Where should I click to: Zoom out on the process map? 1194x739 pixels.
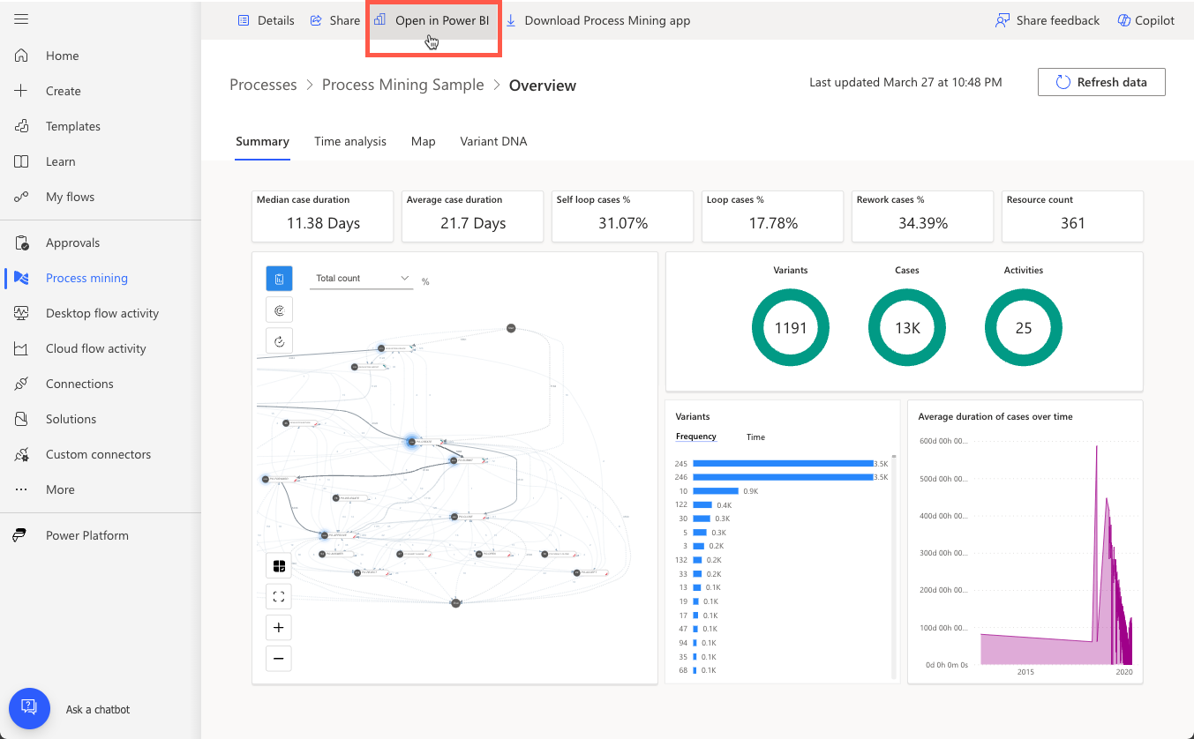click(x=279, y=659)
